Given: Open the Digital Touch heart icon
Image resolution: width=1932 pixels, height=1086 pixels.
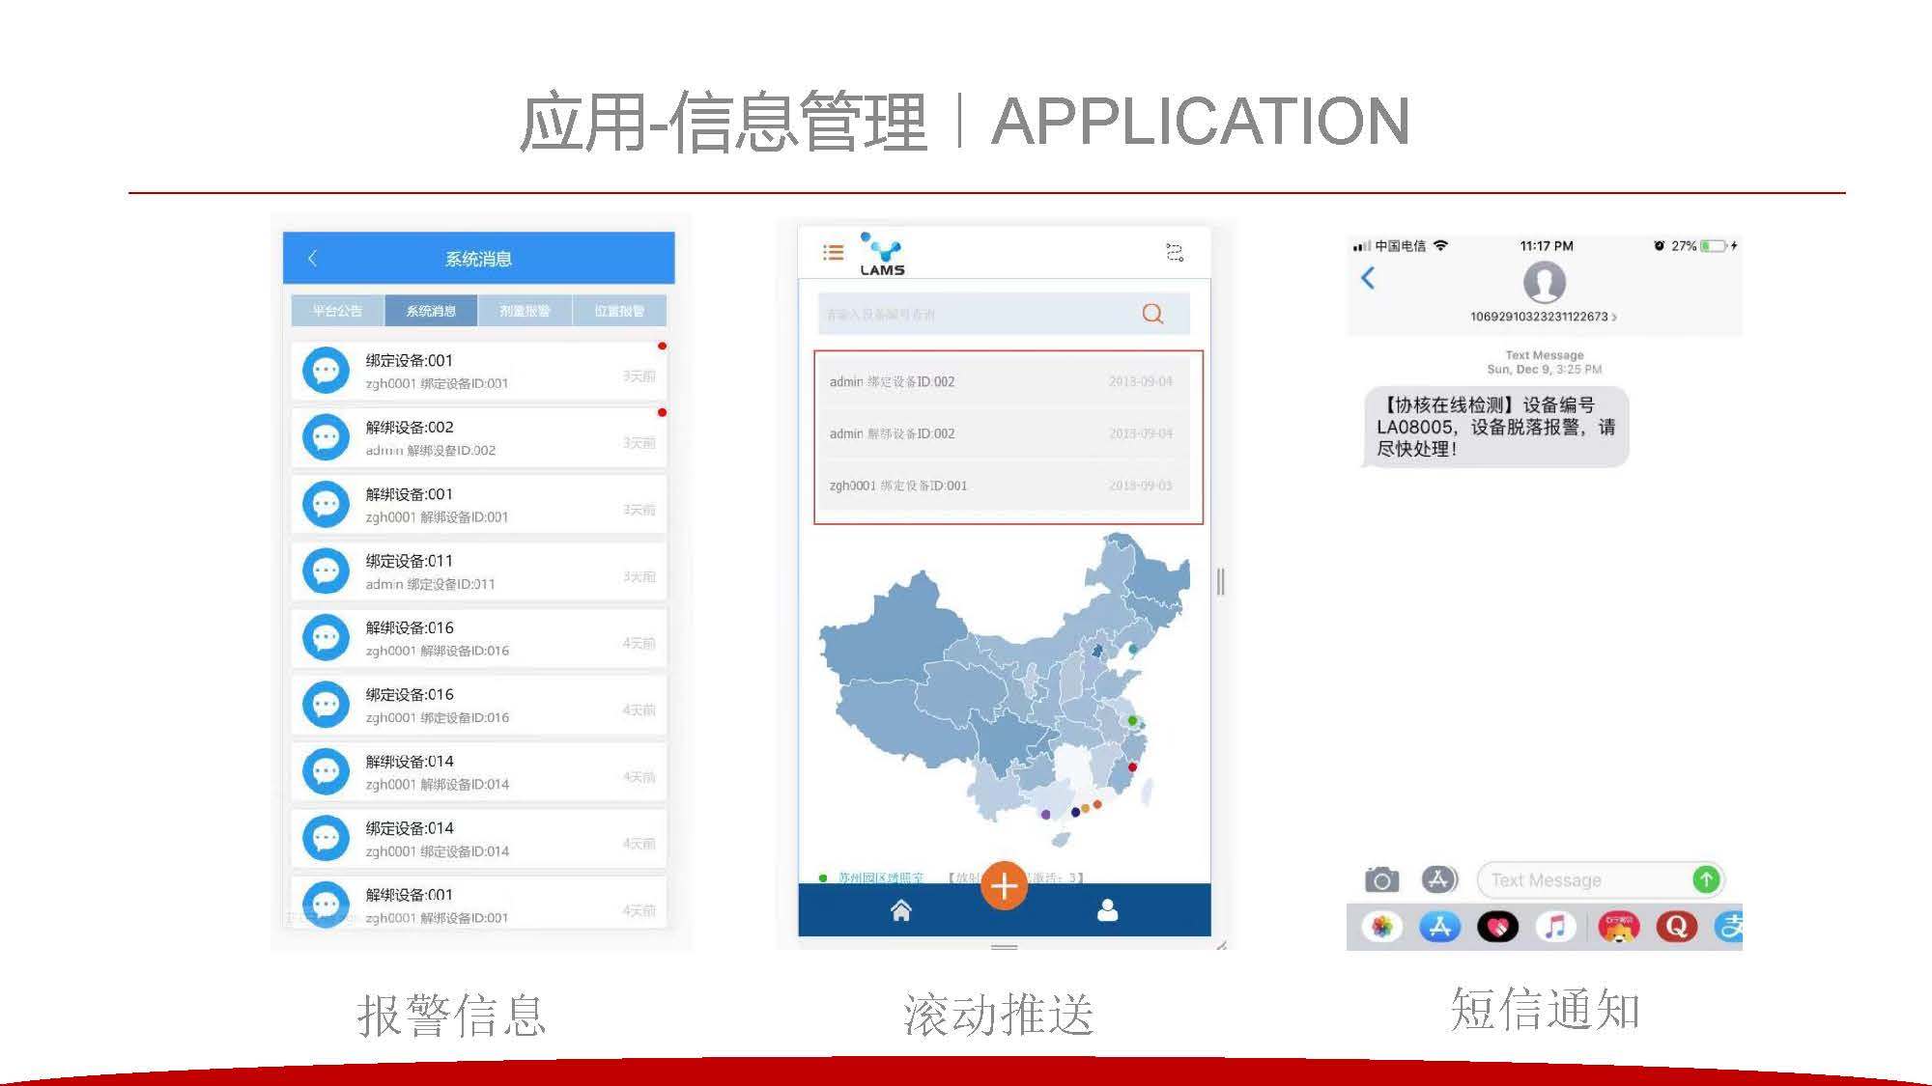Looking at the screenshot, I should click(1497, 927).
